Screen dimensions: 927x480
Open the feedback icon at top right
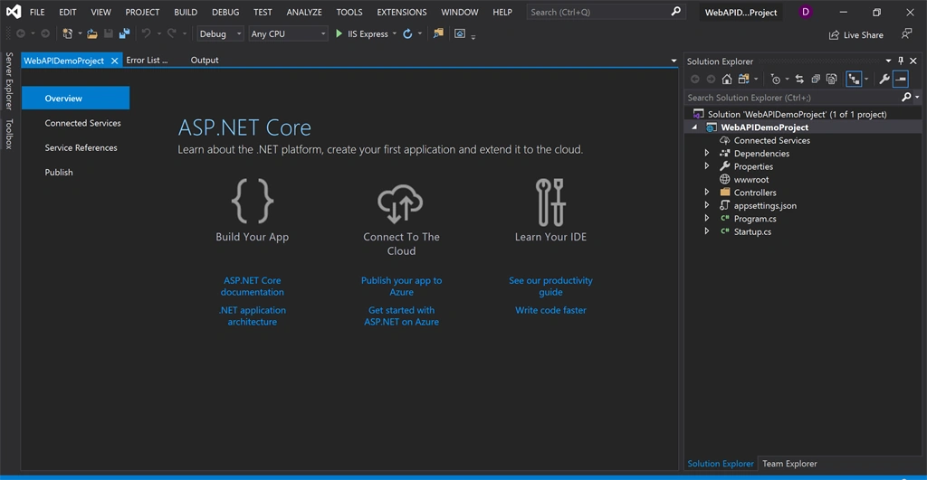[x=906, y=34]
